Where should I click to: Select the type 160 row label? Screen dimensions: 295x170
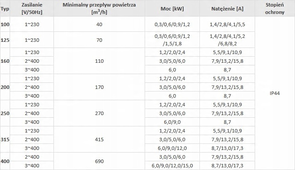[5, 61]
